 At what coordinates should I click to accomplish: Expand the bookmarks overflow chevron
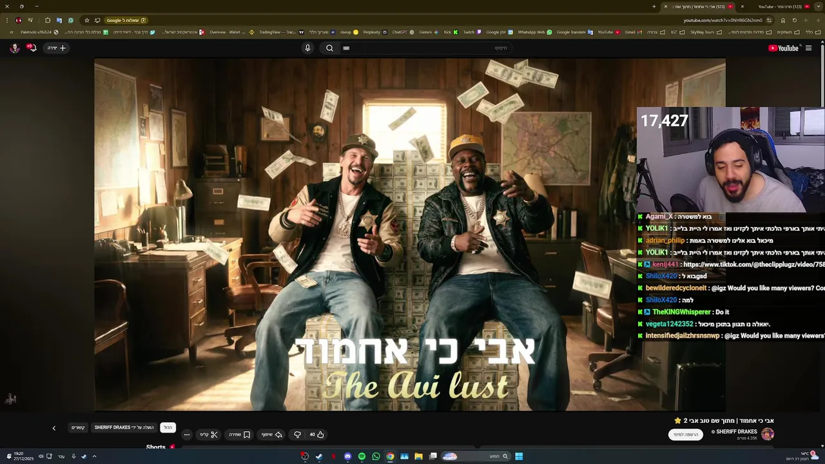click(x=11, y=32)
